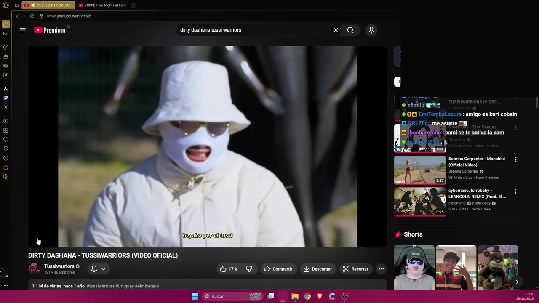Image resolution: width=539 pixels, height=303 pixels.
Task: Open the second Short with the smiling boy
Action: 456,267
